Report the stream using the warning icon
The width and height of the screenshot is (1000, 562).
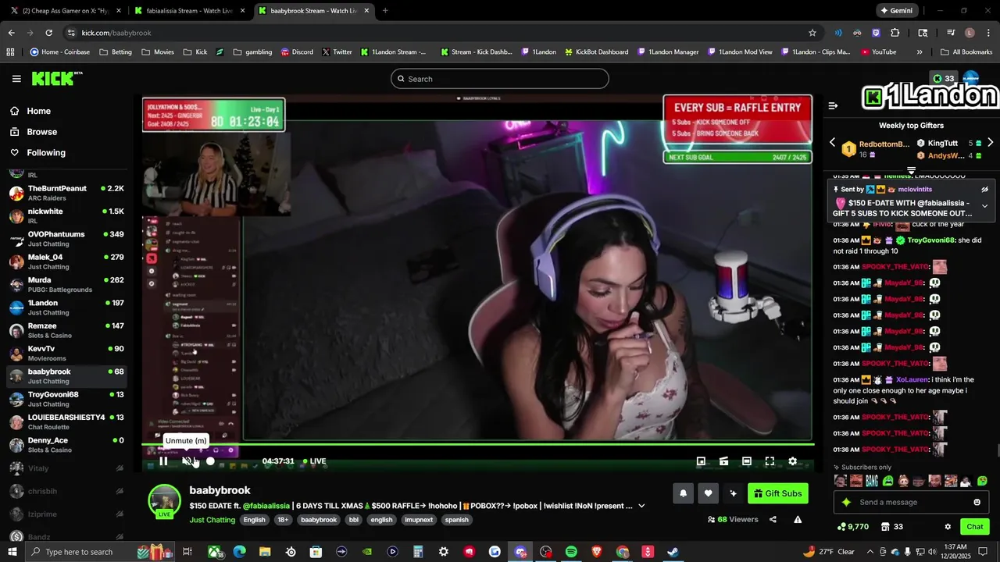(798, 520)
